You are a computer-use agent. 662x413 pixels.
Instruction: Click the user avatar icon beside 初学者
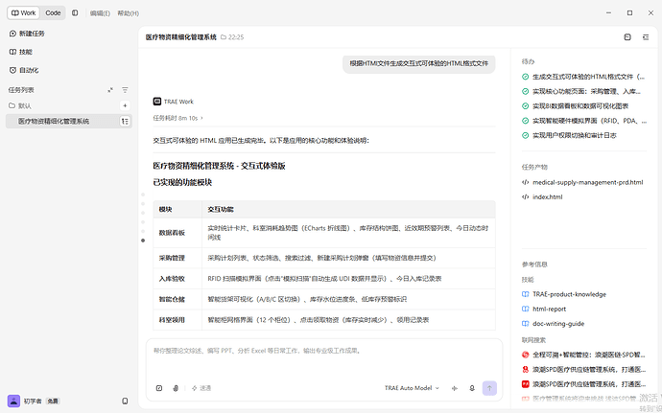point(14,401)
